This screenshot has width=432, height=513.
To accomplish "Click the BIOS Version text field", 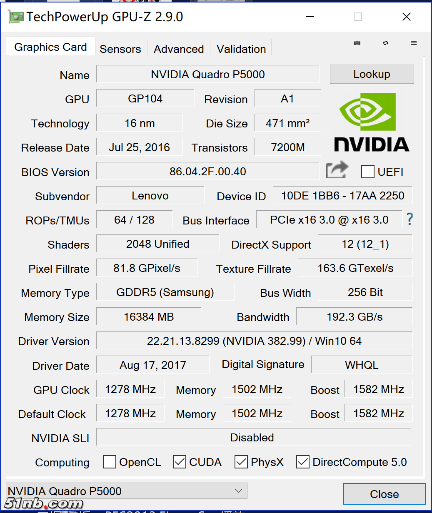I will (x=207, y=172).
